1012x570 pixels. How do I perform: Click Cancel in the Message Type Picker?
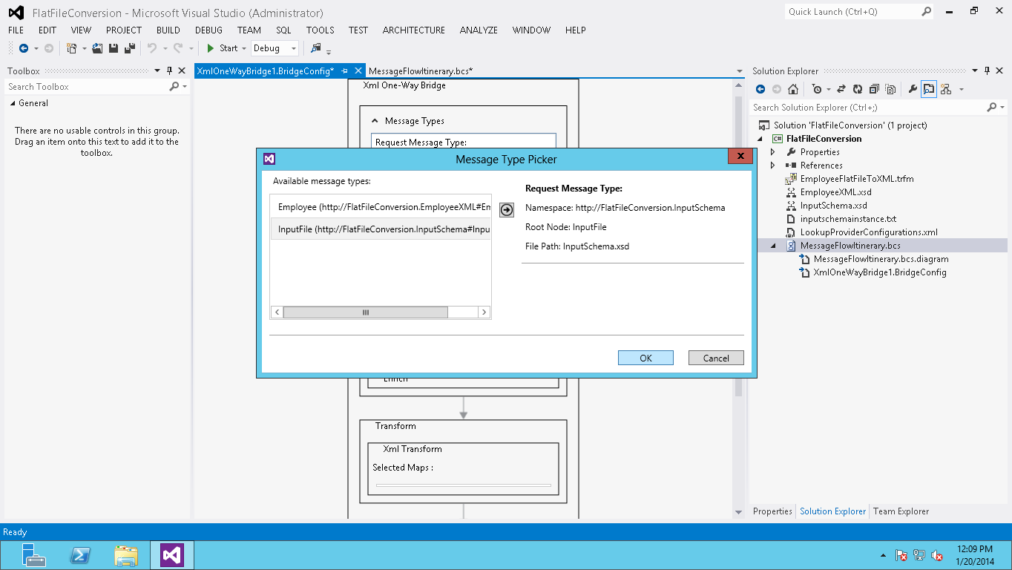pyautogui.click(x=716, y=358)
